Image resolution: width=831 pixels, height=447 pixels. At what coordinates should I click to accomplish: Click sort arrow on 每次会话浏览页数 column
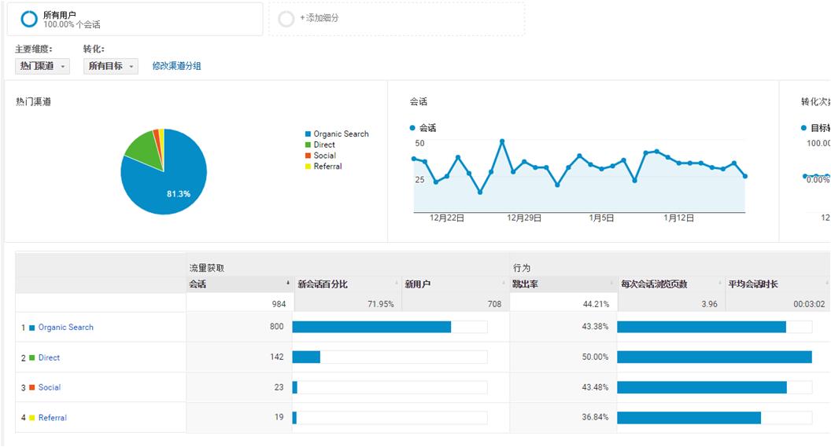pyautogui.click(x=719, y=284)
